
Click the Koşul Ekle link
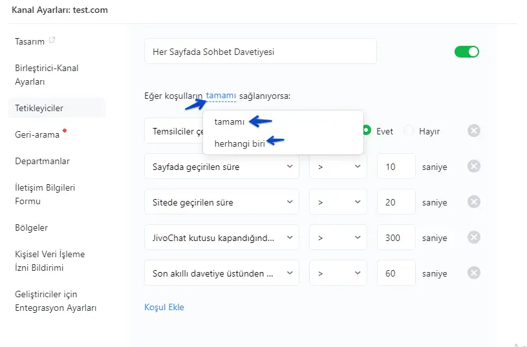pos(164,307)
